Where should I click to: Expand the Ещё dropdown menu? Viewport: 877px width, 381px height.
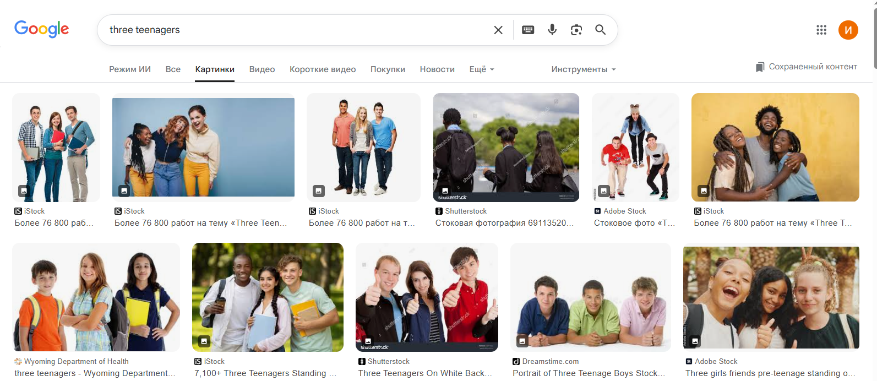coord(482,69)
